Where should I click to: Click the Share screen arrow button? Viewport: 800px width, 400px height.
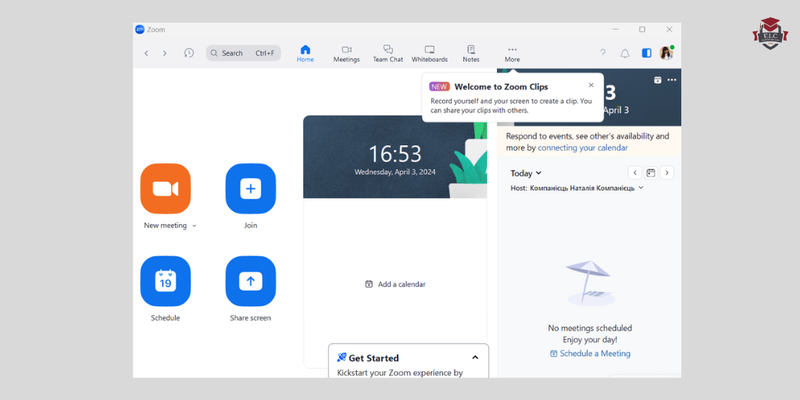(251, 281)
